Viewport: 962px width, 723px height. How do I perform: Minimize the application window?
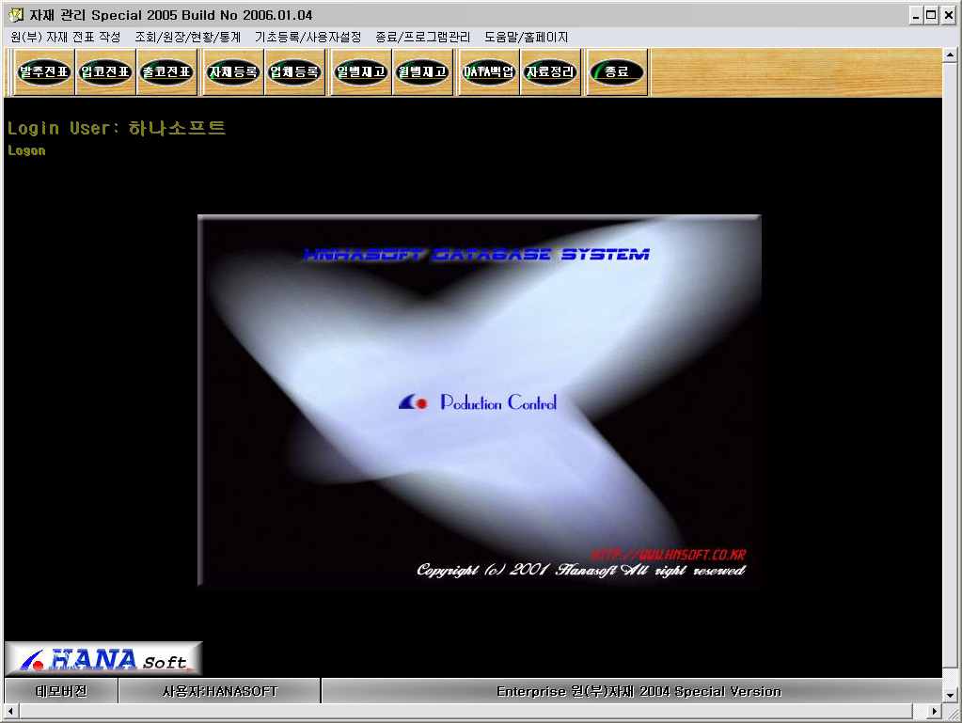916,15
